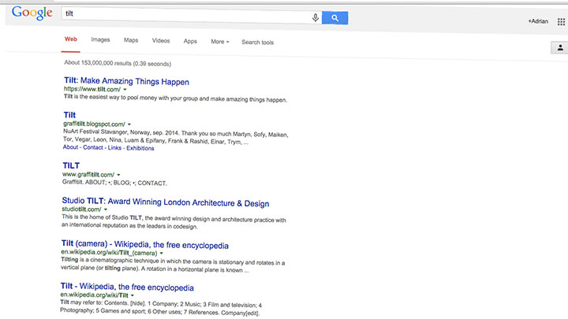Click the studiotilt.com/ URL text
The width and height of the screenshot is (568, 319).
pyautogui.click(x=81, y=209)
